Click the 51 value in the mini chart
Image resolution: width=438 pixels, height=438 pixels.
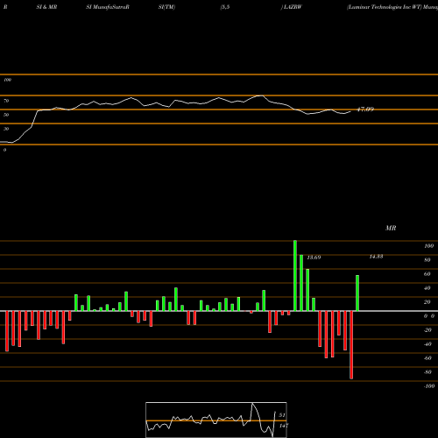[282, 415]
